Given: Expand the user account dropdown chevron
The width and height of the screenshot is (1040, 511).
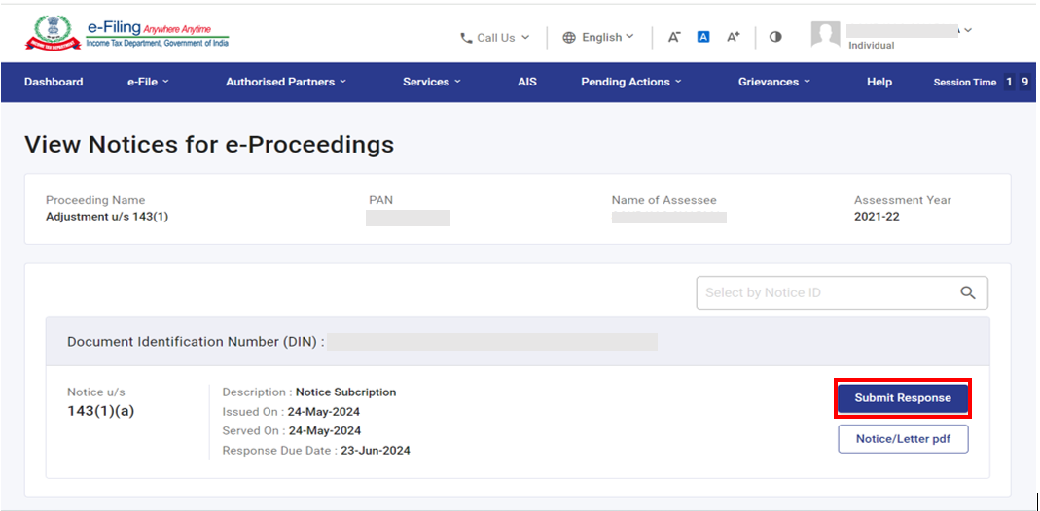Looking at the screenshot, I should [967, 30].
